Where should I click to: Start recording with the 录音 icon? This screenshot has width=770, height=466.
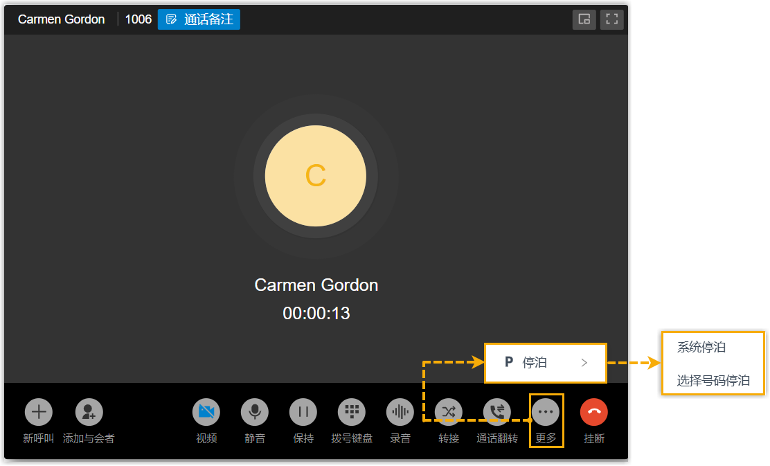(400, 412)
